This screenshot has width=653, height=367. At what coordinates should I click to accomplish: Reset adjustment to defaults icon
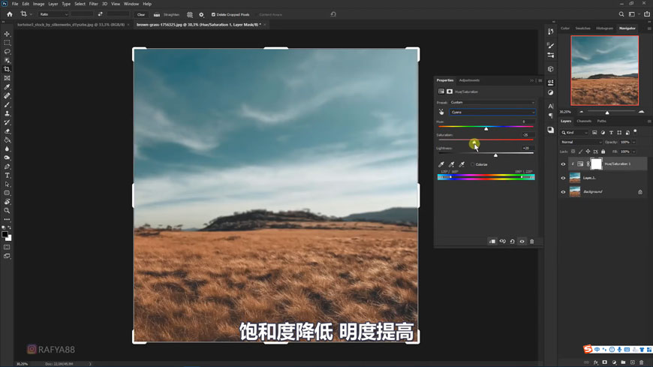click(x=513, y=242)
